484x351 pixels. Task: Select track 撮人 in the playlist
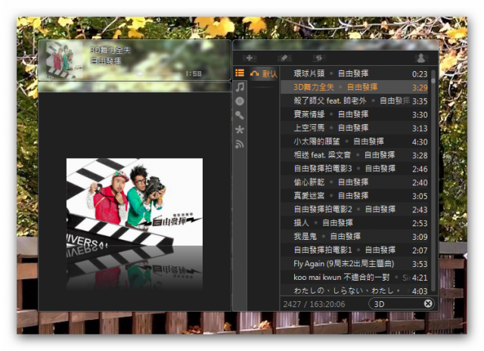(354, 223)
